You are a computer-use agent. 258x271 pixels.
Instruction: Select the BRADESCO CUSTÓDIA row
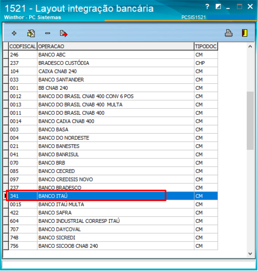[110, 63]
